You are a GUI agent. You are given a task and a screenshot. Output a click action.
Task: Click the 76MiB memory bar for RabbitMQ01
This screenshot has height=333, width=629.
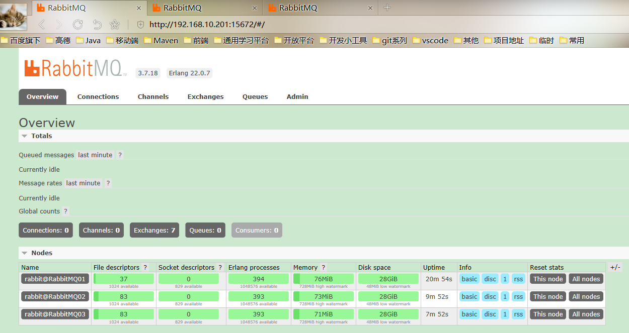point(324,279)
